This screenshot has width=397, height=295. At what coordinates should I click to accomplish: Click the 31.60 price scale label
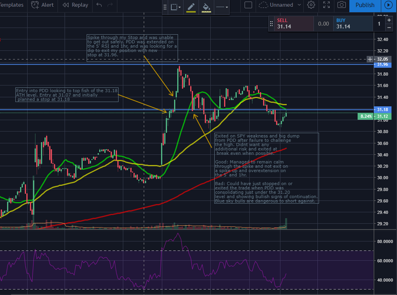[x=382, y=85]
